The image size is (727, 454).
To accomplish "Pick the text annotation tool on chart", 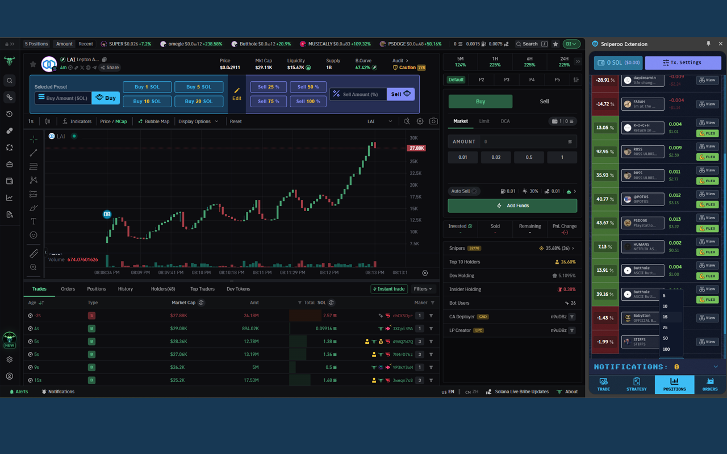I will pyautogui.click(x=34, y=221).
